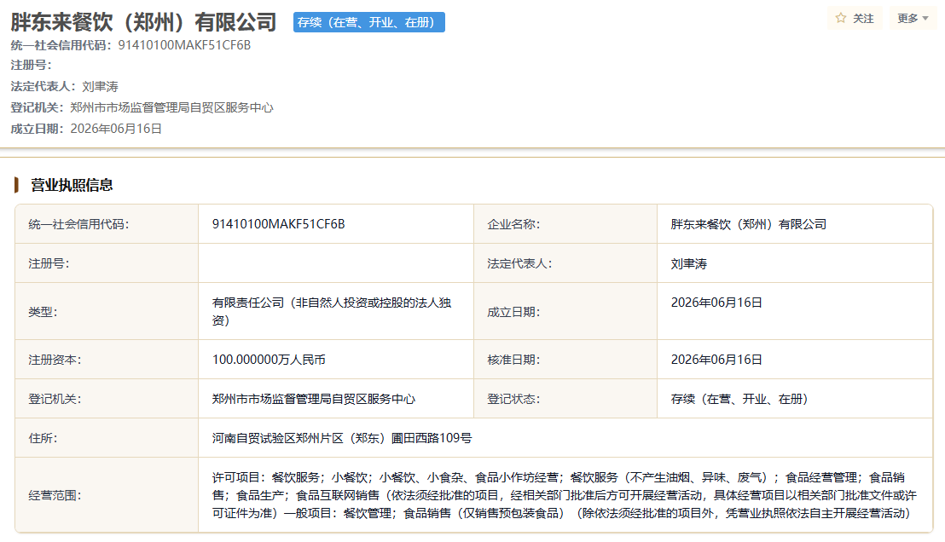Screen dimensions: 945x542
Task: Click table label 企业名称
Action: click(513, 224)
